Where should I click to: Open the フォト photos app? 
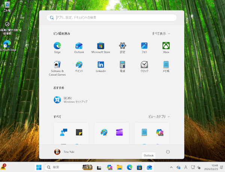144,48
